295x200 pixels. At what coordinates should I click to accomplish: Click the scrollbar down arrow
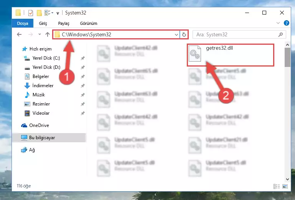click(287, 179)
